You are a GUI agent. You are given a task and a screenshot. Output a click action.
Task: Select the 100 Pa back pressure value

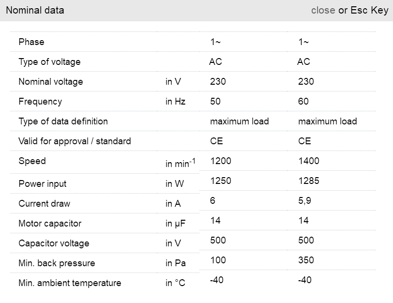(218, 260)
